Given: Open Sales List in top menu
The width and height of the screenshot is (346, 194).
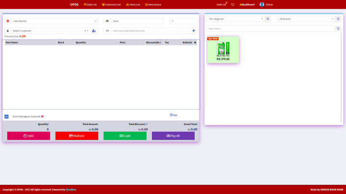Looking at the screenshot, I should (90, 4).
